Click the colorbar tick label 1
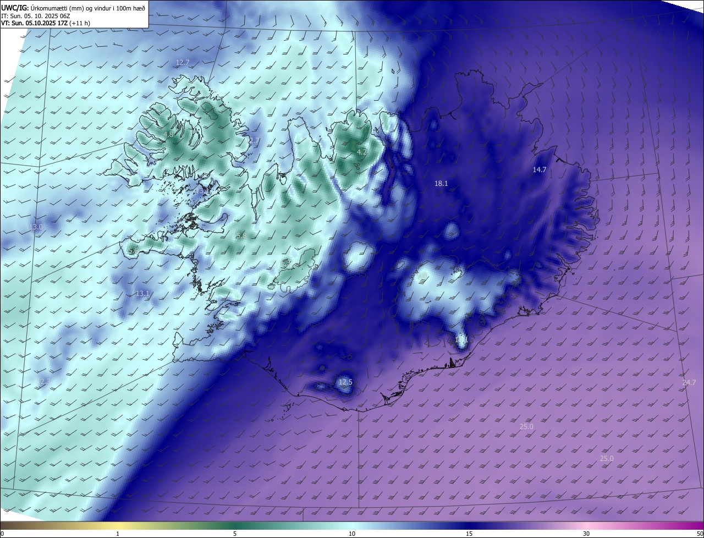Screen dimensions: 704x538 pos(118,534)
